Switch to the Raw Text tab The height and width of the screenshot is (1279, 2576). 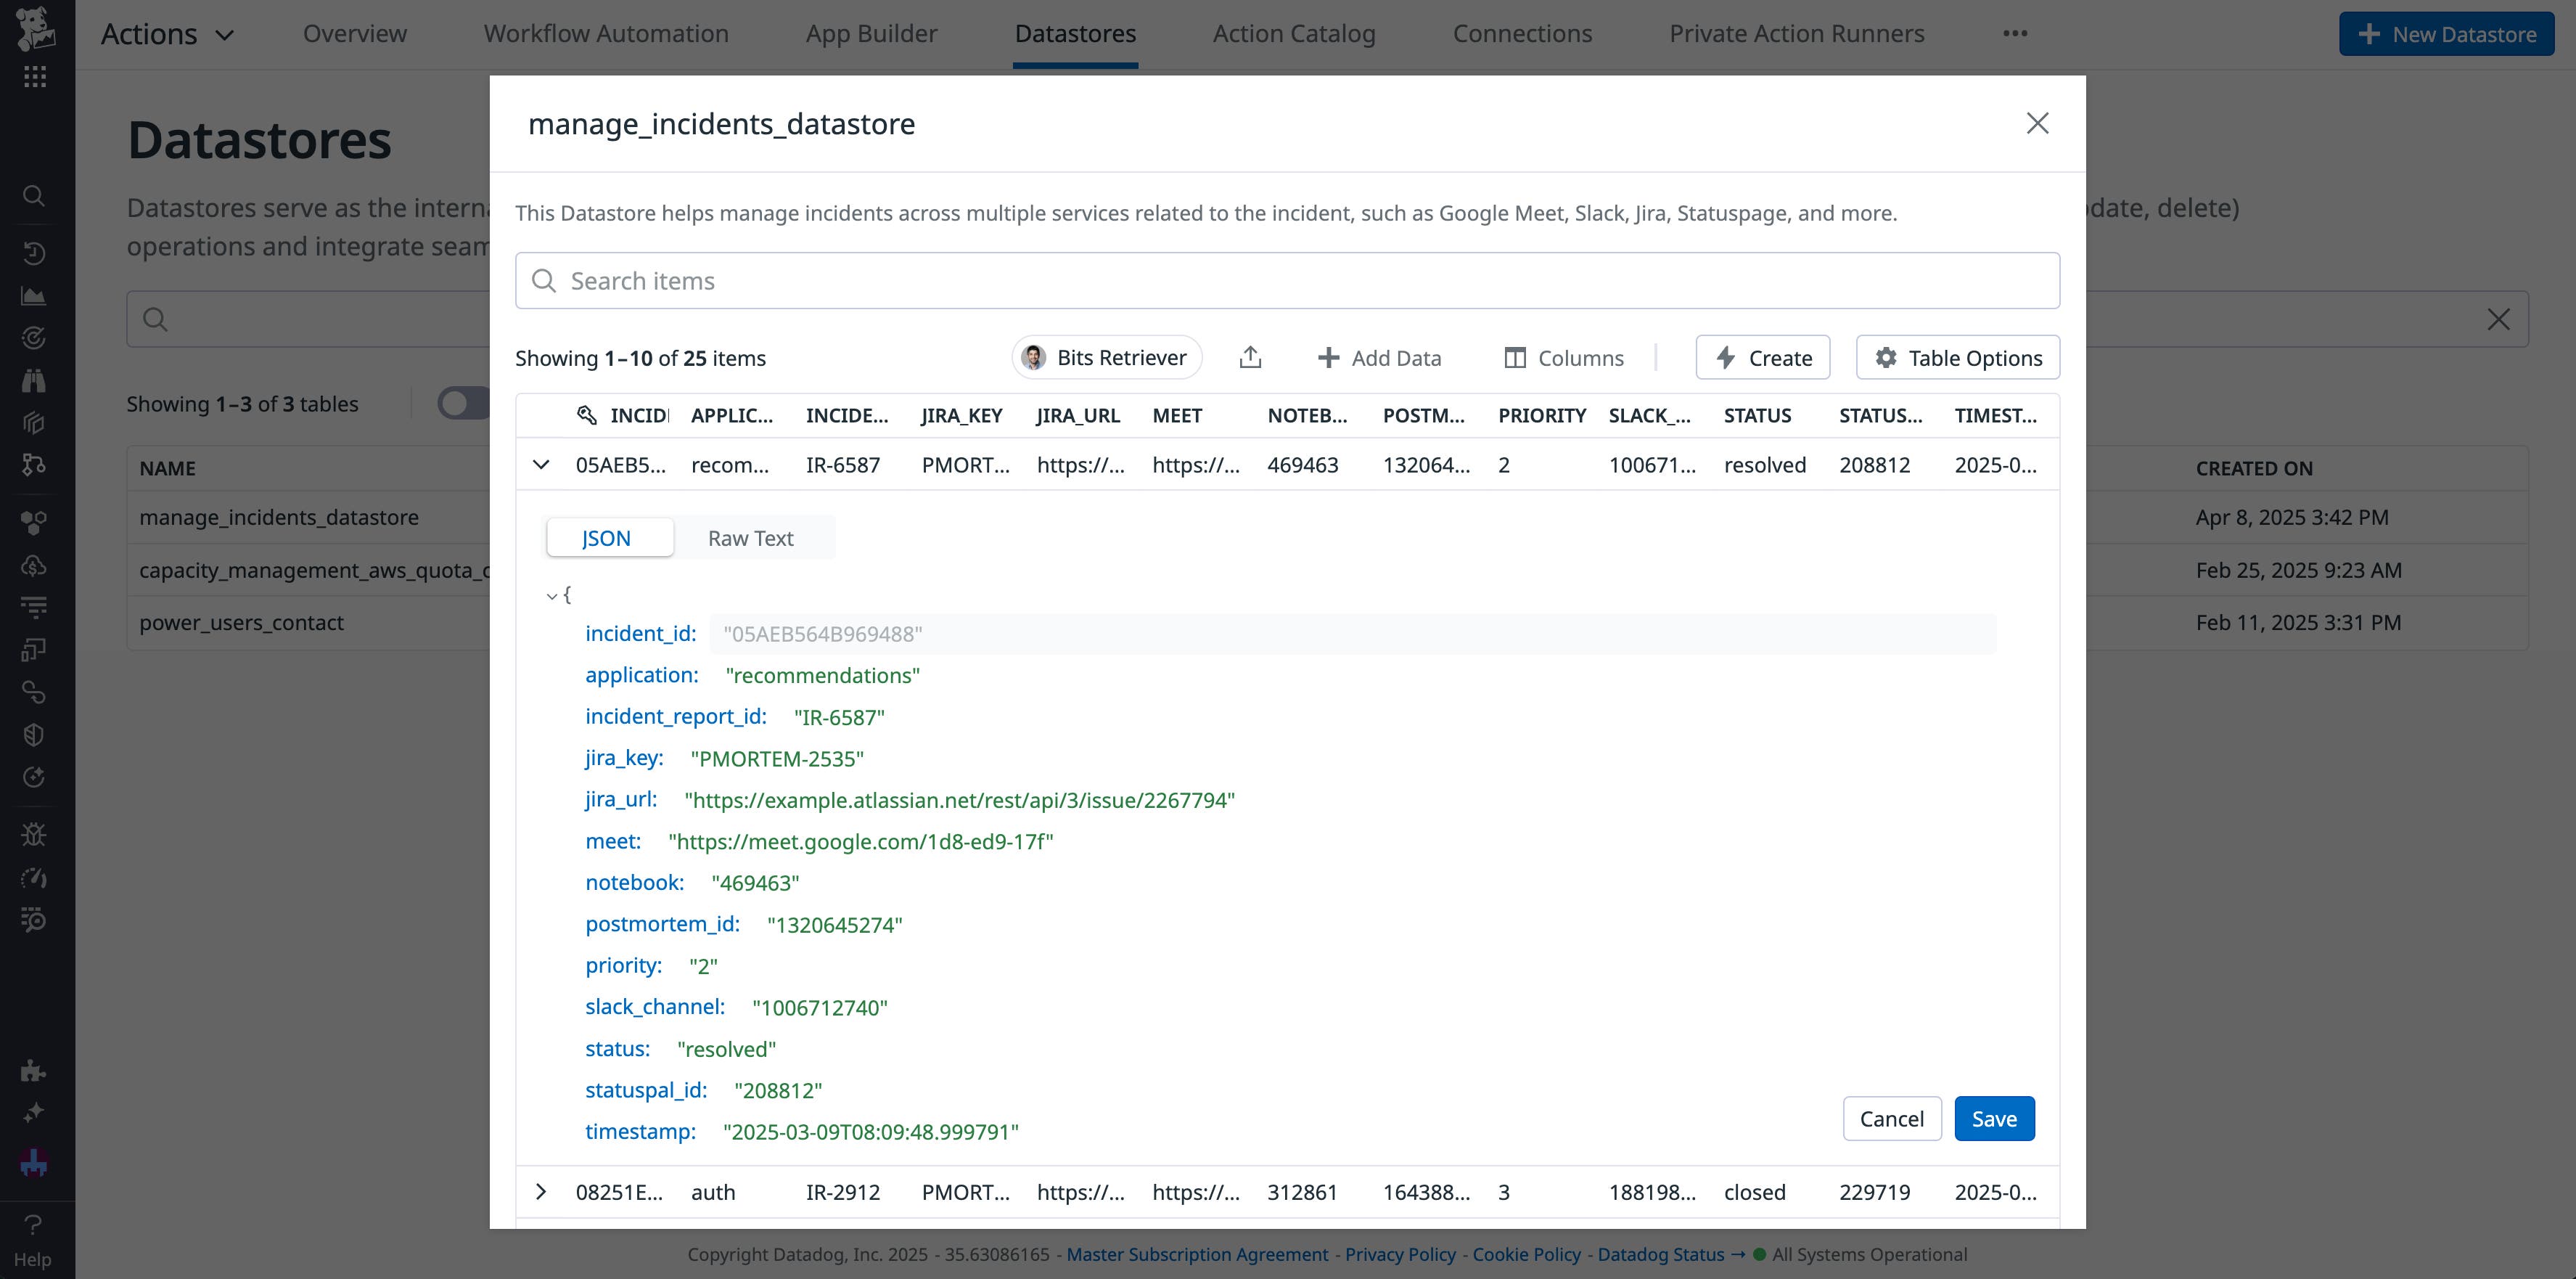750,537
